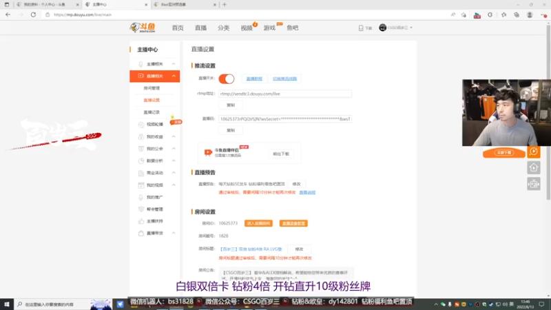
Task: Click the 商业活动 sidebar icon
Action: (x=141, y=173)
